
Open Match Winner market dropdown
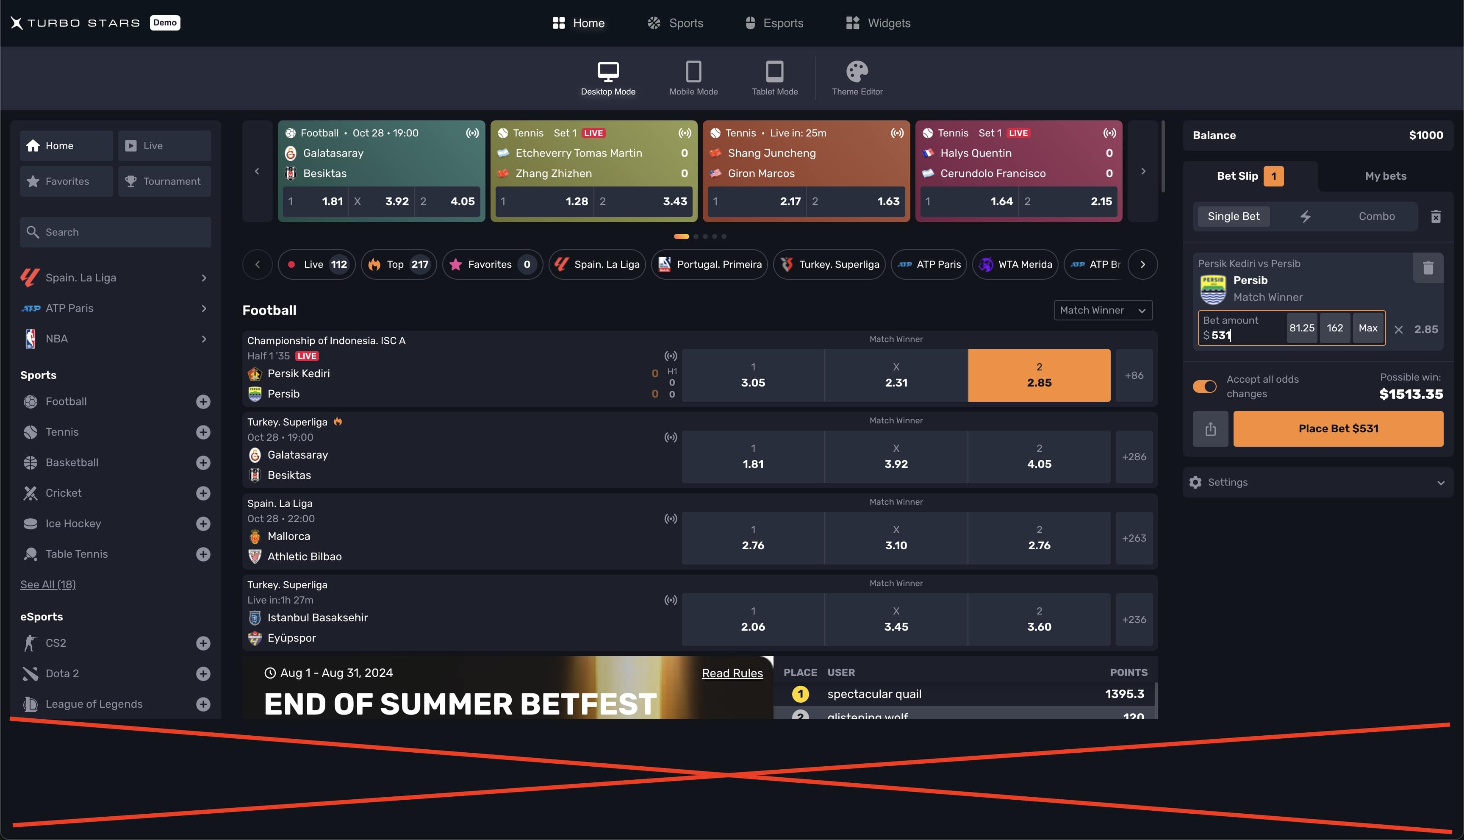1103,310
